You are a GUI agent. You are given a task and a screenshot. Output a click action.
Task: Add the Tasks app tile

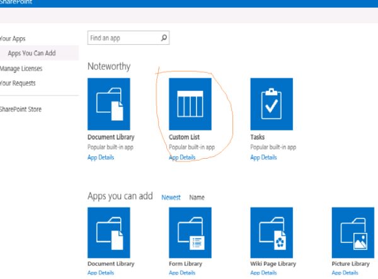272,104
